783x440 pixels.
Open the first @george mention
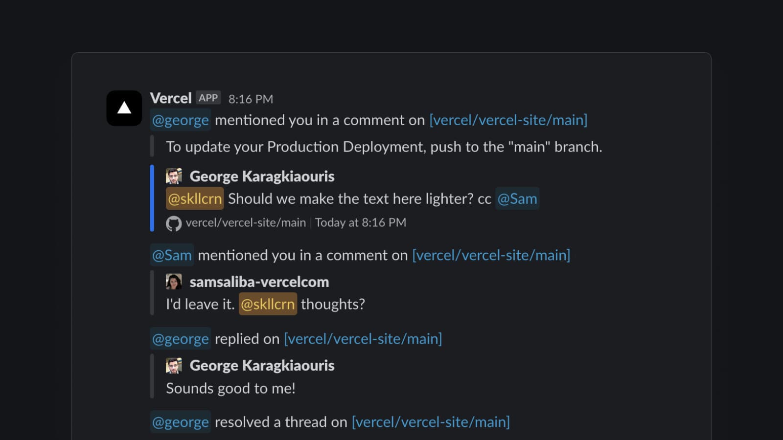point(180,120)
